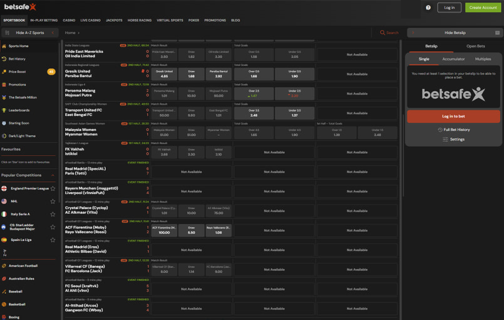Collapse betslip using Hide Betslip arrow
The image size is (504, 320).
pos(413,32)
